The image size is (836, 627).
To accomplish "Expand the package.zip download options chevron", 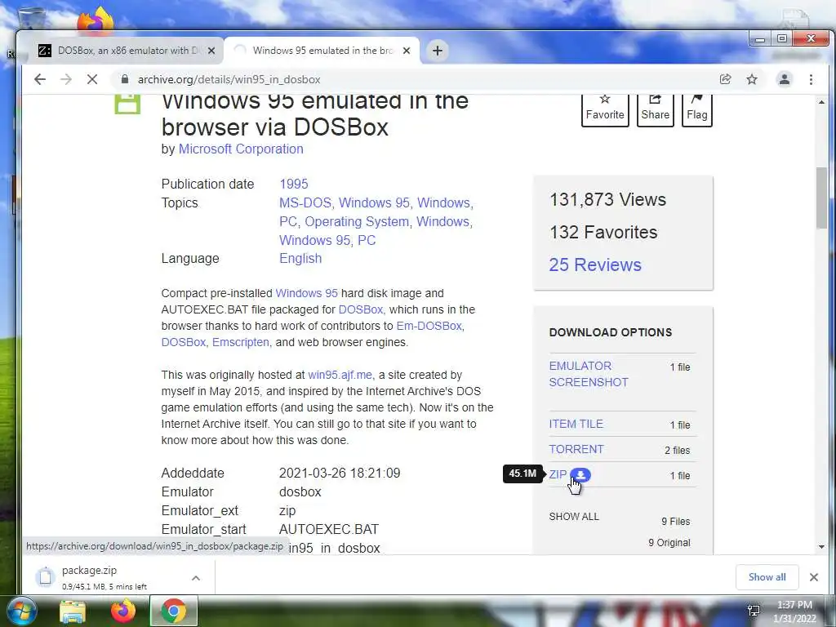I will pyautogui.click(x=196, y=578).
